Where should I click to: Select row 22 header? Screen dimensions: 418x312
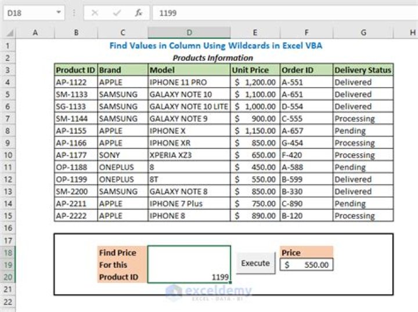click(x=8, y=302)
